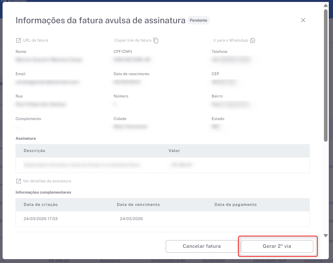Click the external-link icon before Ver detalhes da assinatura
Image resolution: width=333 pixels, height=263 pixels.
point(18,181)
